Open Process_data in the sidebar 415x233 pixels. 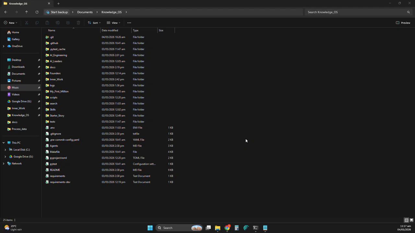click(19, 129)
